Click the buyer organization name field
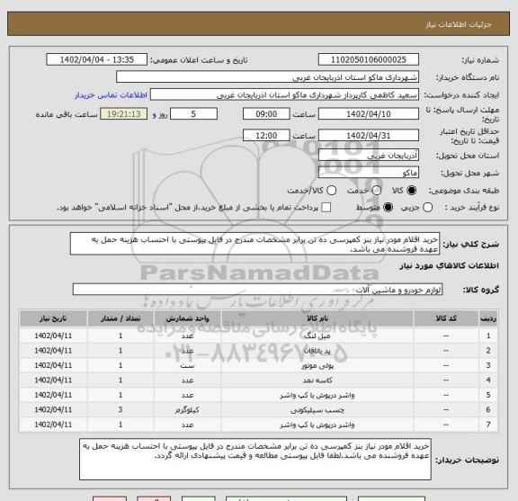 pyautogui.click(x=268, y=77)
